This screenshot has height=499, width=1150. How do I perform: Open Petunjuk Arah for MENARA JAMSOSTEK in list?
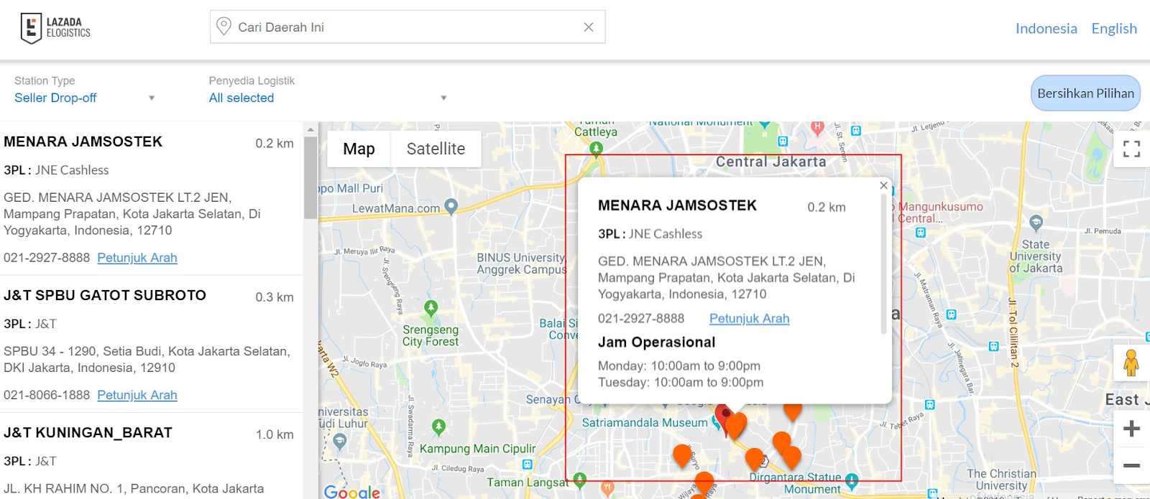pyautogui.click(x=137, y=258)
